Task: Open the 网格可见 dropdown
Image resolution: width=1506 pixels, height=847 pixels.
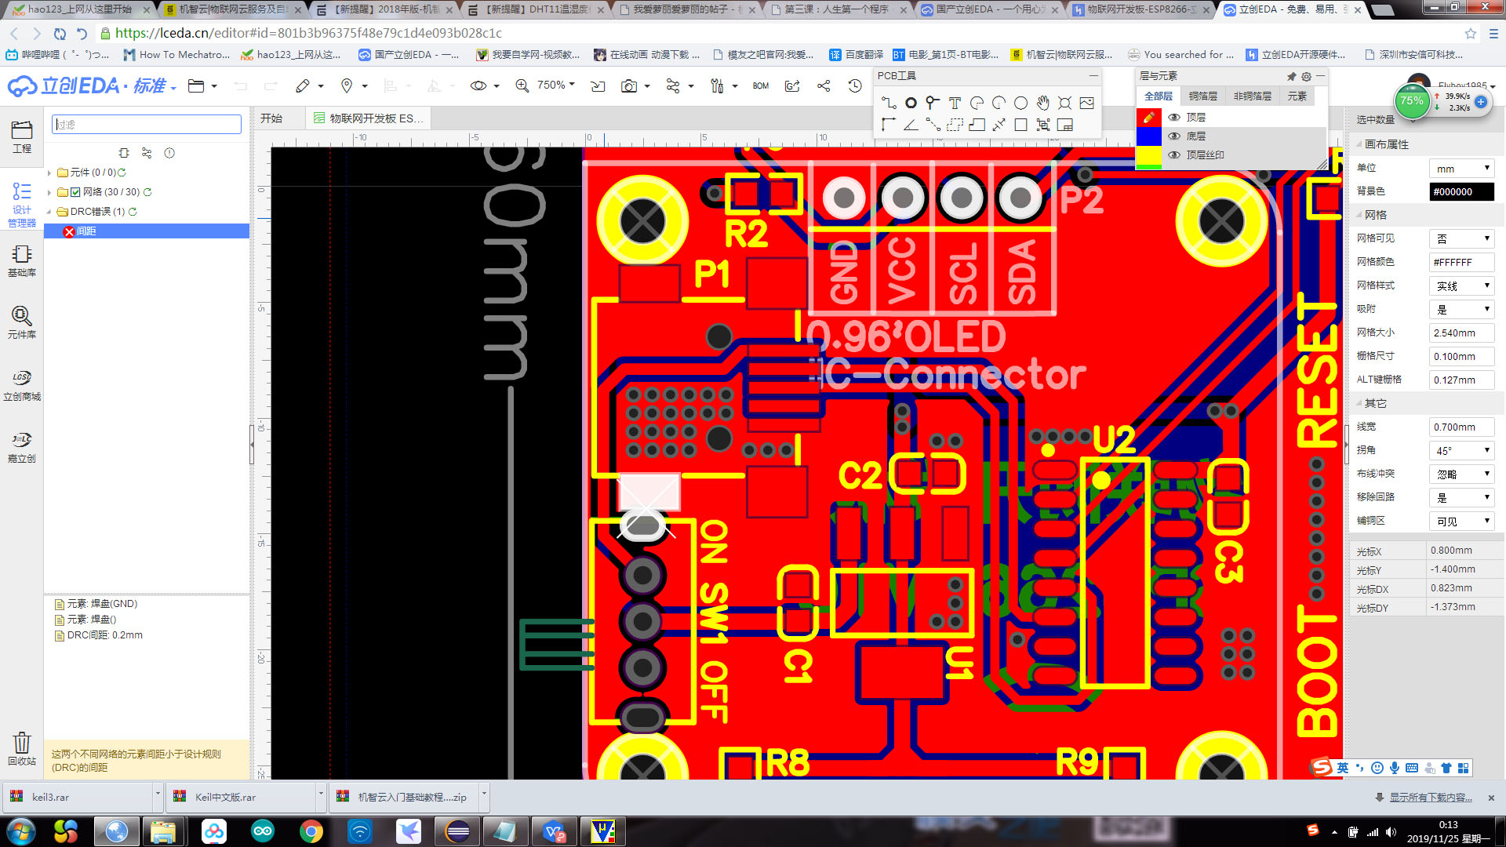Action: pyautogui.click(x=1461, y=238)
